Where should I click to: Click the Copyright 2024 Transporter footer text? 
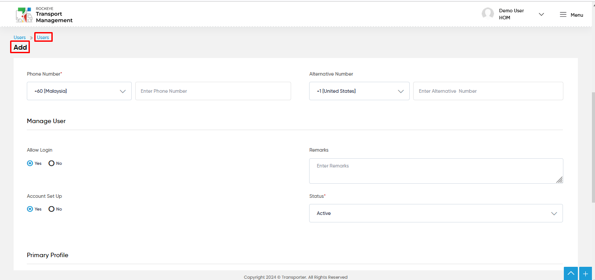click(296, 277)
